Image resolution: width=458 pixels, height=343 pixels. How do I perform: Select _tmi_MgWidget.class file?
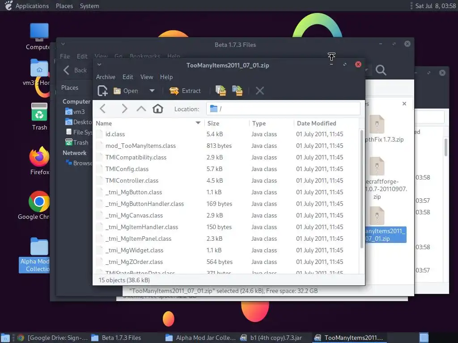click(226, 250)
